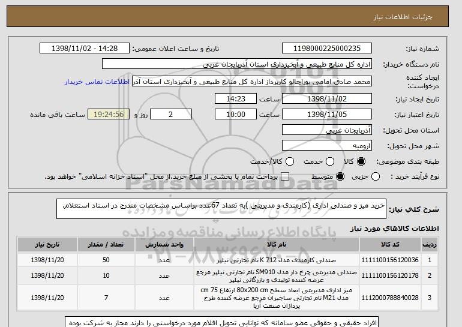Click the creation time field 14:23
The width and height of the screenshot is (462, 327).
tap(236, 98)
